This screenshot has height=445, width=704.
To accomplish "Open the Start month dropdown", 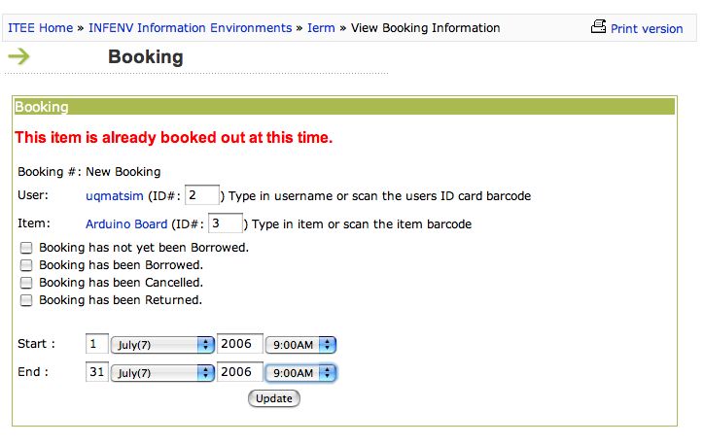I will 162,345.
